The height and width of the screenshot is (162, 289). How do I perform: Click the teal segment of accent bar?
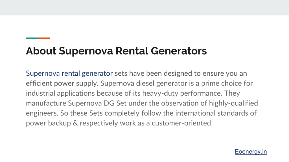pos(32,38)
